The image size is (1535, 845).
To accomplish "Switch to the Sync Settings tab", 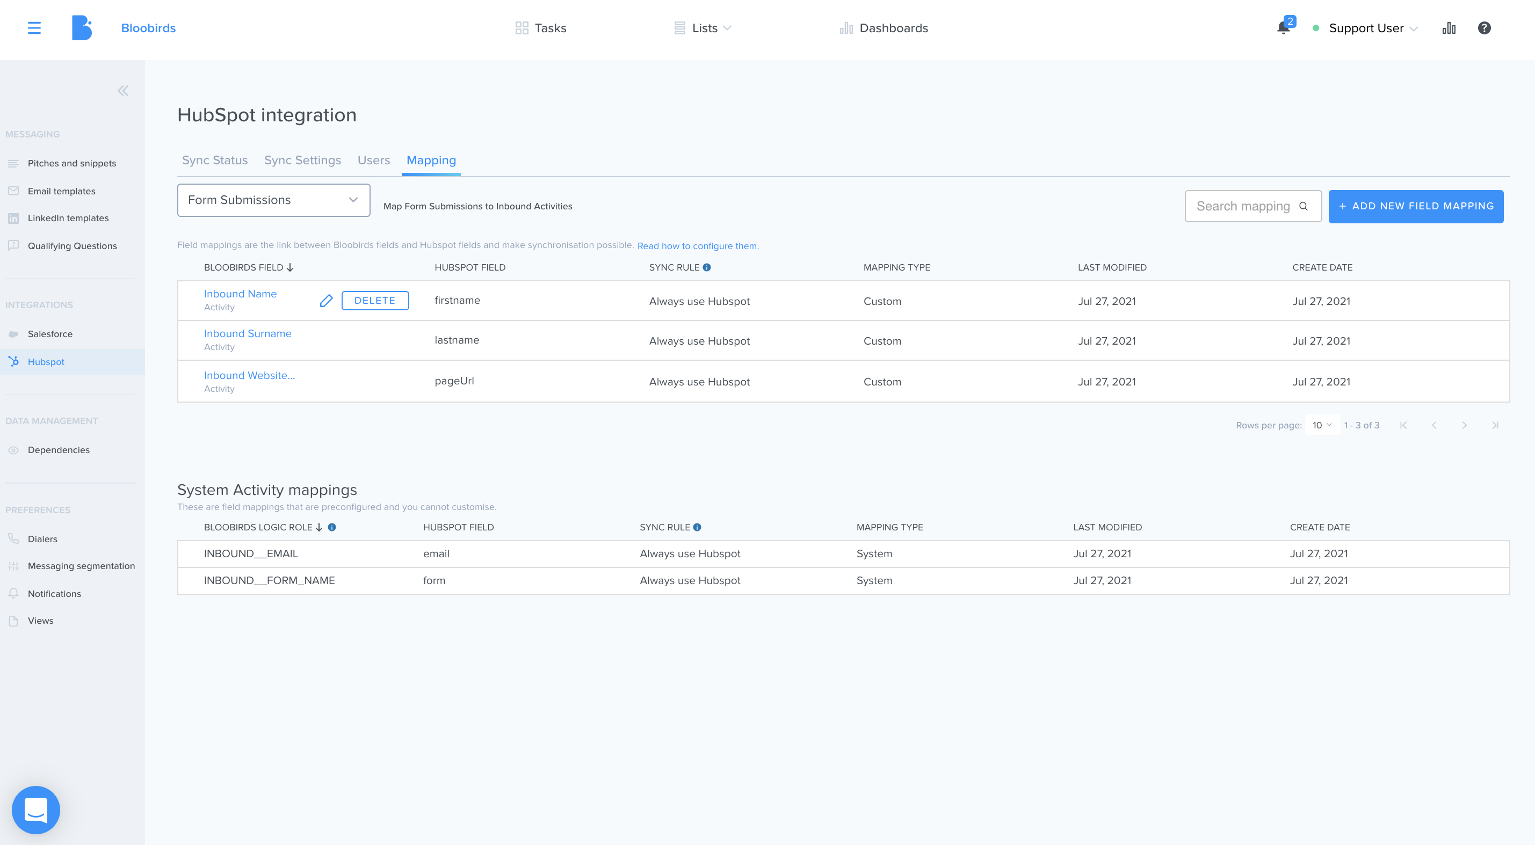I will tap(302, 160).
